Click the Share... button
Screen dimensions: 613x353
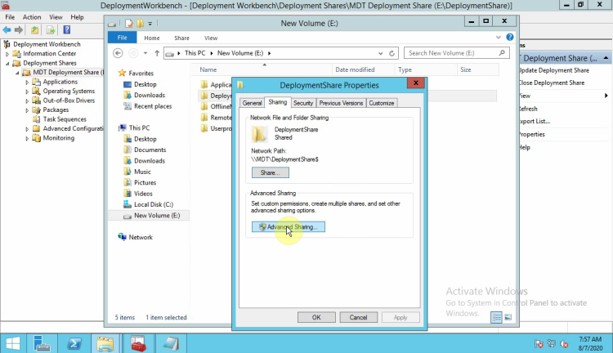click(x=270, y=173)
